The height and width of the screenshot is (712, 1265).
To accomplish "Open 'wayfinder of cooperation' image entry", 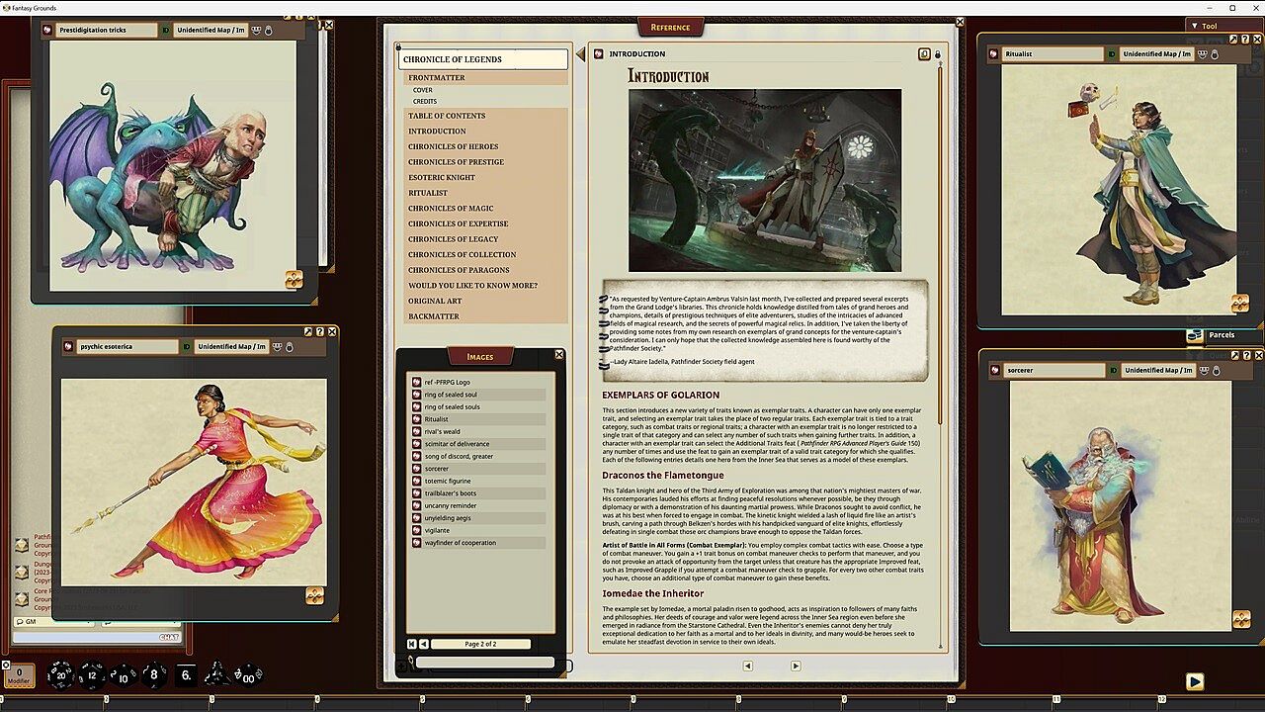I will pyautogui.click(x=478, y=543).
